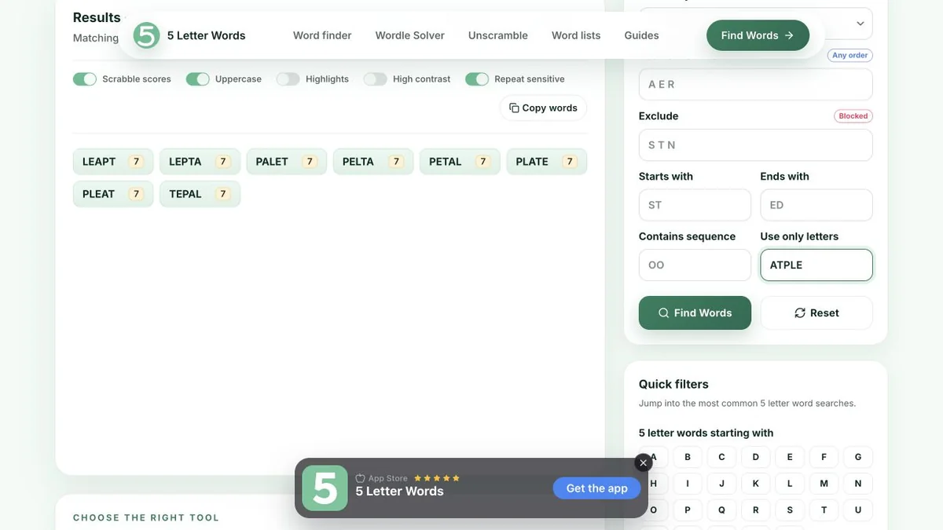
Task: Click starting letter B quick filter
Action: point(688,457)
